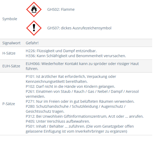The width and height of the screenshot is (154, 146).
Task: Click the H226 flammable liquid statement
Action: click(61, 51)
